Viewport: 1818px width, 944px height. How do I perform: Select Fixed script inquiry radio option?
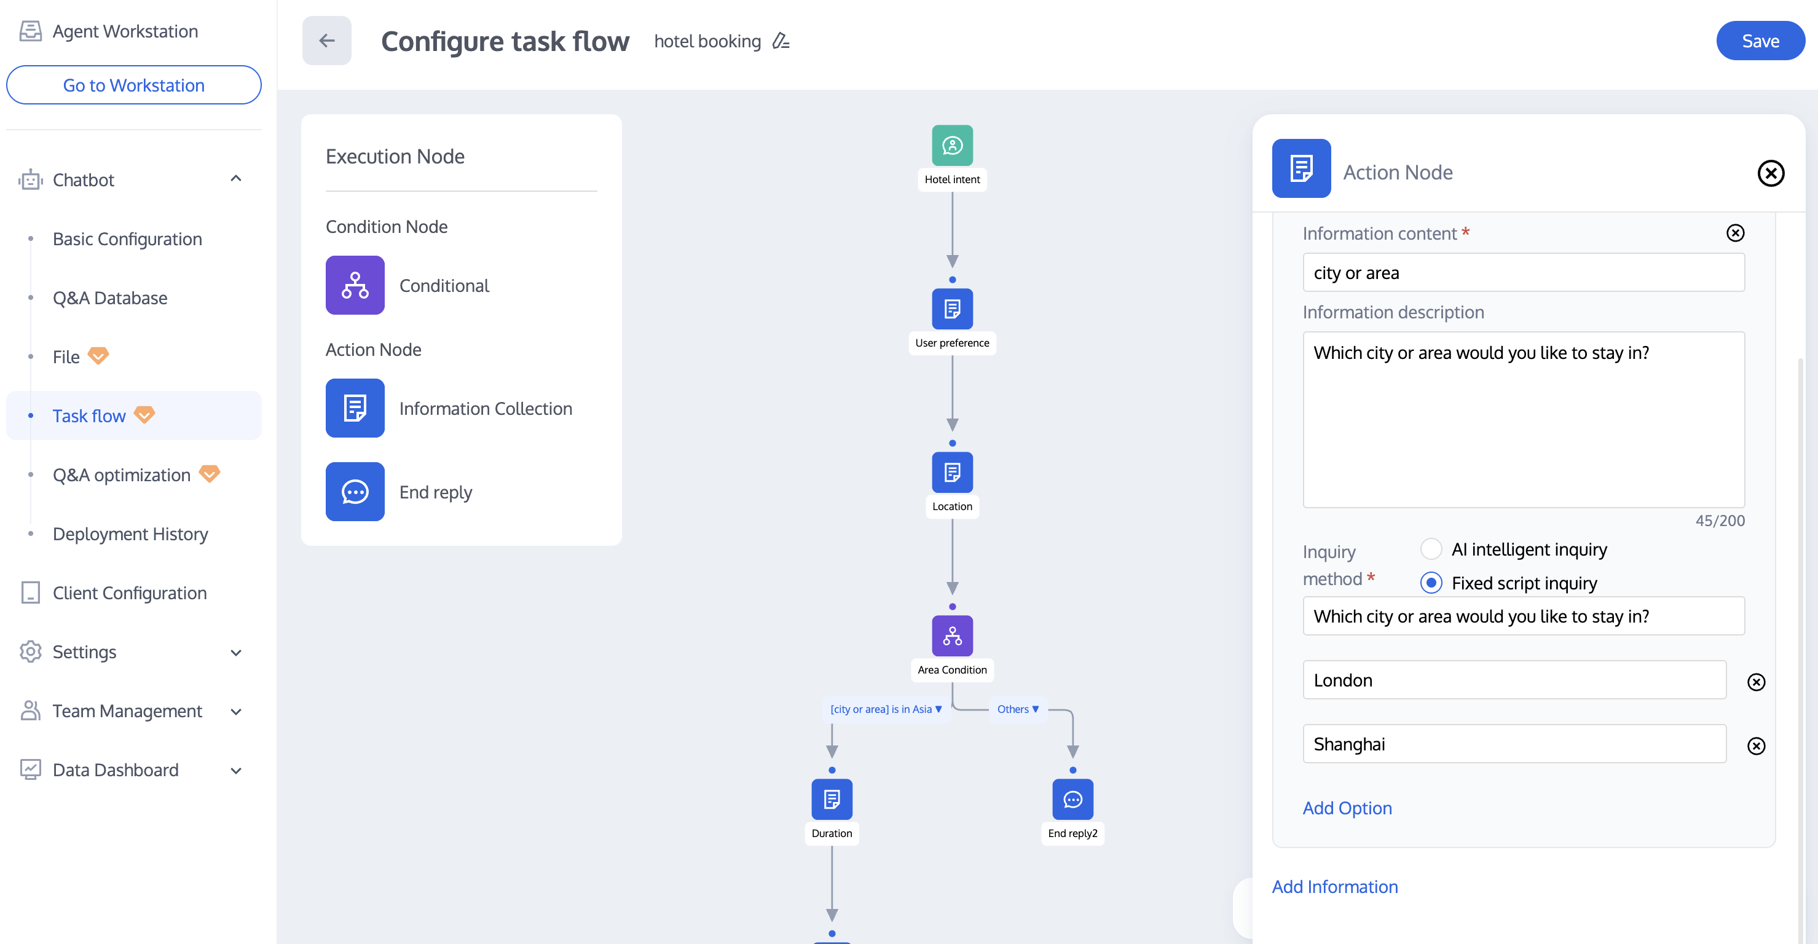pyautogui.click(x=1431, y=583)
